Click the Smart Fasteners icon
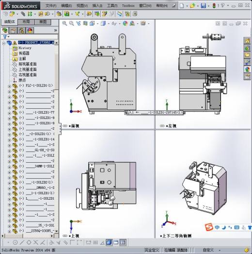252x254 pixels. pyautogui.click(x=41, y=14)
